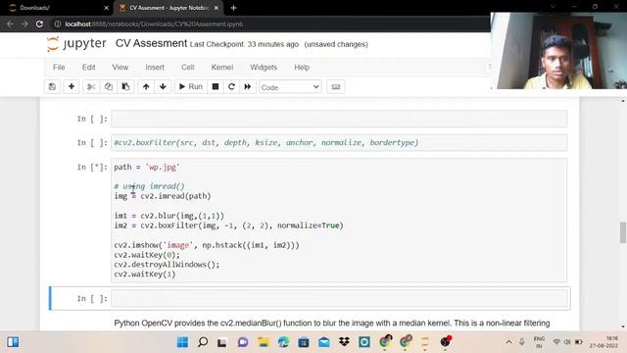This screenshot has height=353, width=627.
Task: Close the CV Assesment browser tab
Action: tap(217, 8)
